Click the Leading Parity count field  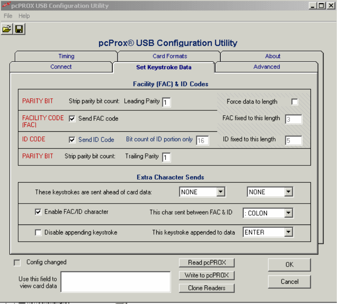click(x=167, y=102)
